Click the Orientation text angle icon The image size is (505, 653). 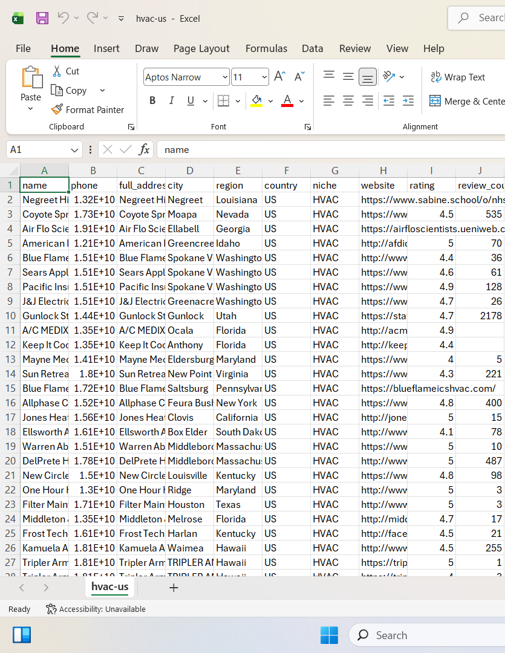[389, 76]
